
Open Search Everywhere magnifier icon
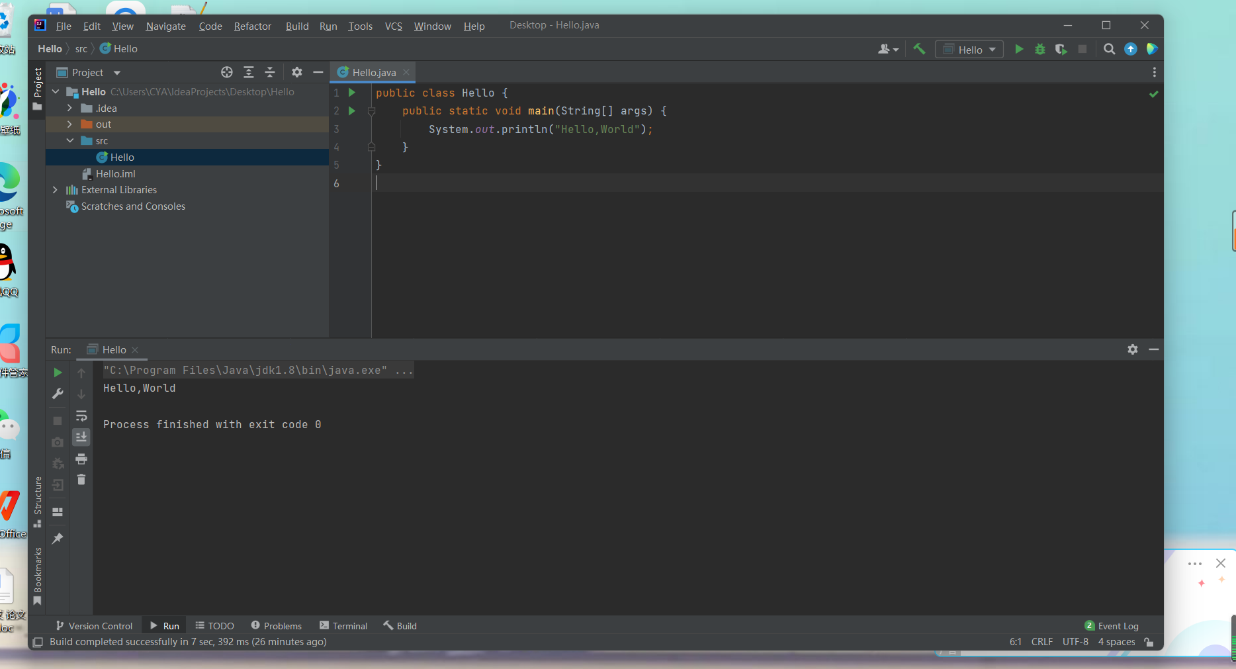[1110, 49]
